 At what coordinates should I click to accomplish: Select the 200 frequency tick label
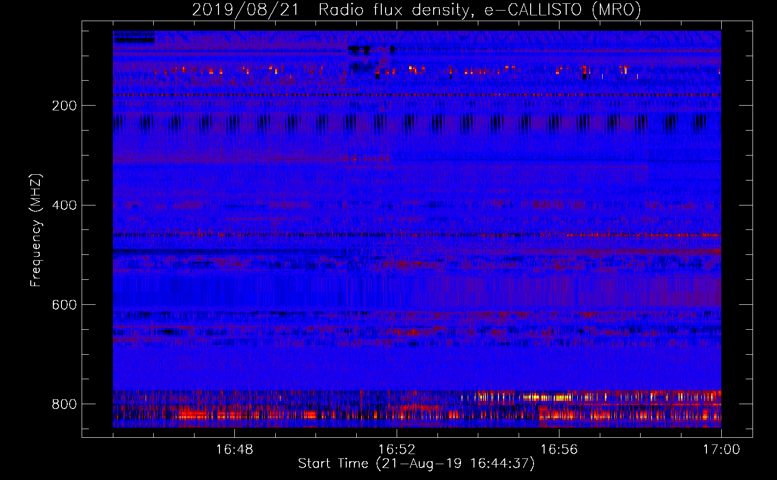(x=64, y=106)
